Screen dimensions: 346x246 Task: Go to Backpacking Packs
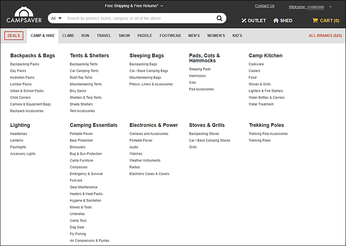tap(24, 64)
